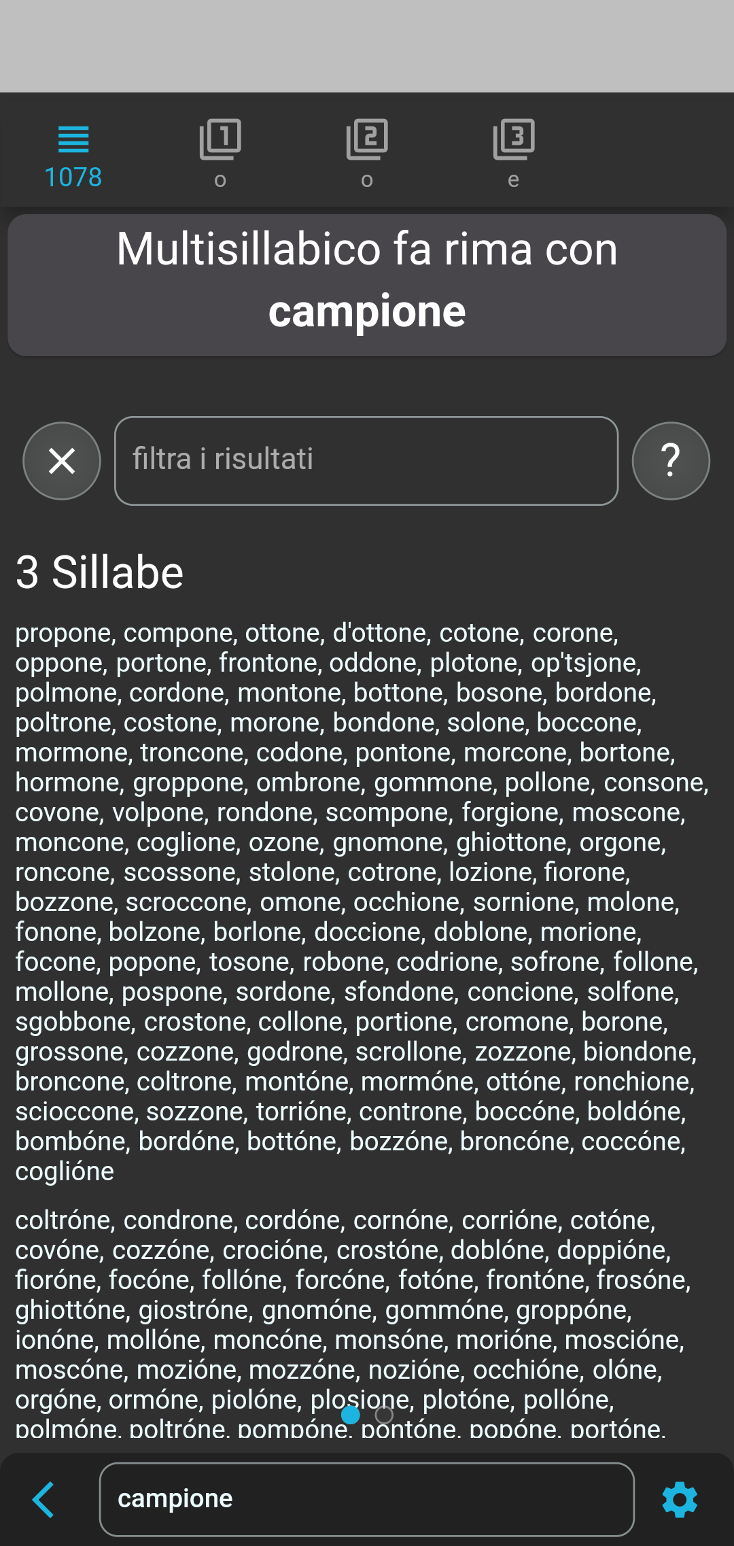Tap the 'filtra i risultati' field
The image size is (734, 1546).
[x=366, y=460]
